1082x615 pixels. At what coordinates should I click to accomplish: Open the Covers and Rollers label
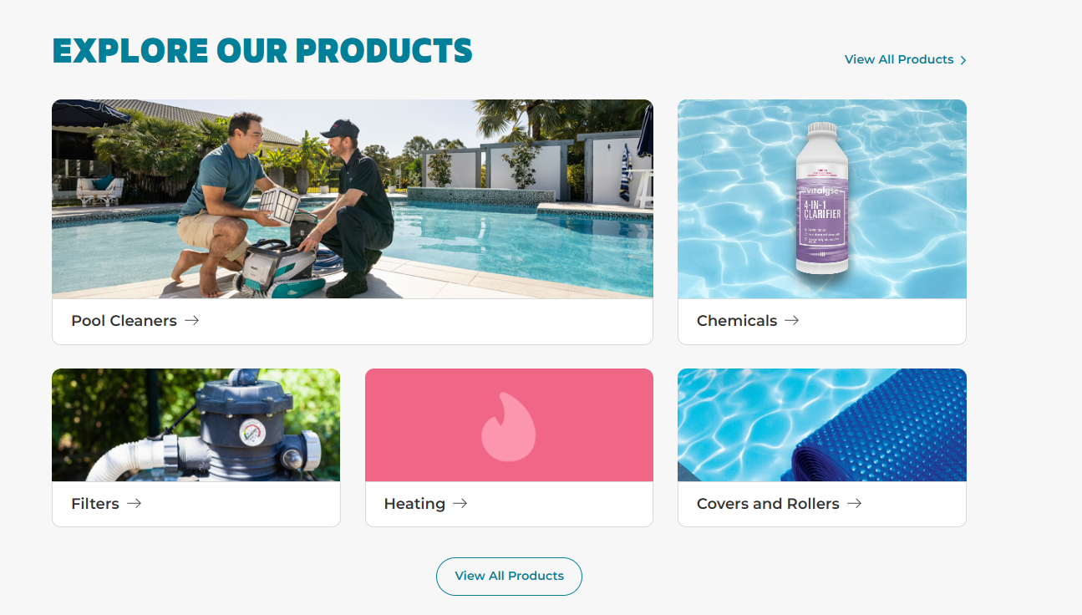[768, 504]
